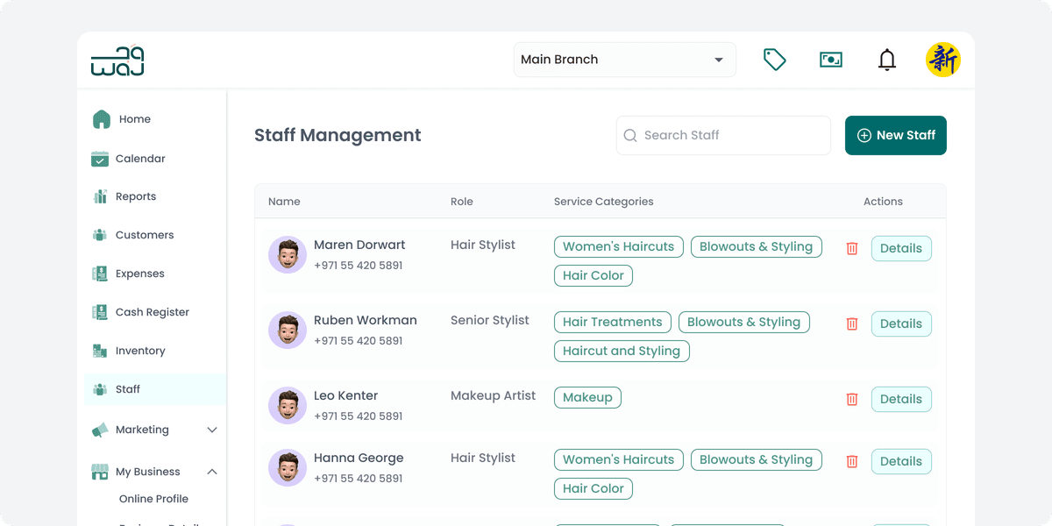Viewport: 1052px width, 526px height.
Task: Go to Calendar in the sidebar
Action: pos(140,159)
